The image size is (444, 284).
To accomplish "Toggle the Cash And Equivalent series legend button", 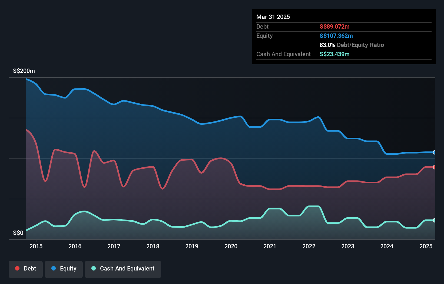I will tap(123, 269).
